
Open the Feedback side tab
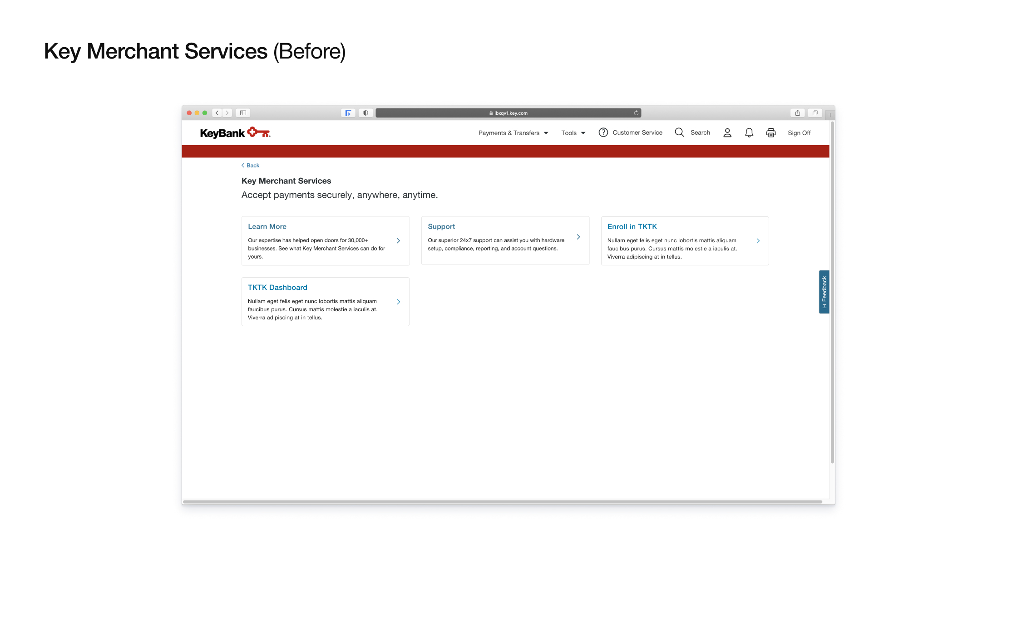click(x=824, y=292)
